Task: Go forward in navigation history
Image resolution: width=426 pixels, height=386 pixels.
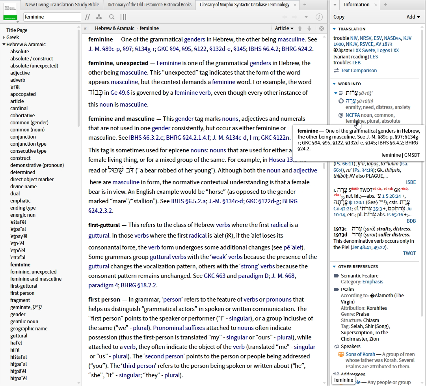Action: pos(294,17)
